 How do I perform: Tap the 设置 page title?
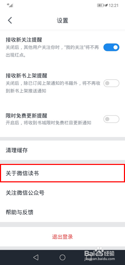pyautogui.click(x=62, y=21)
